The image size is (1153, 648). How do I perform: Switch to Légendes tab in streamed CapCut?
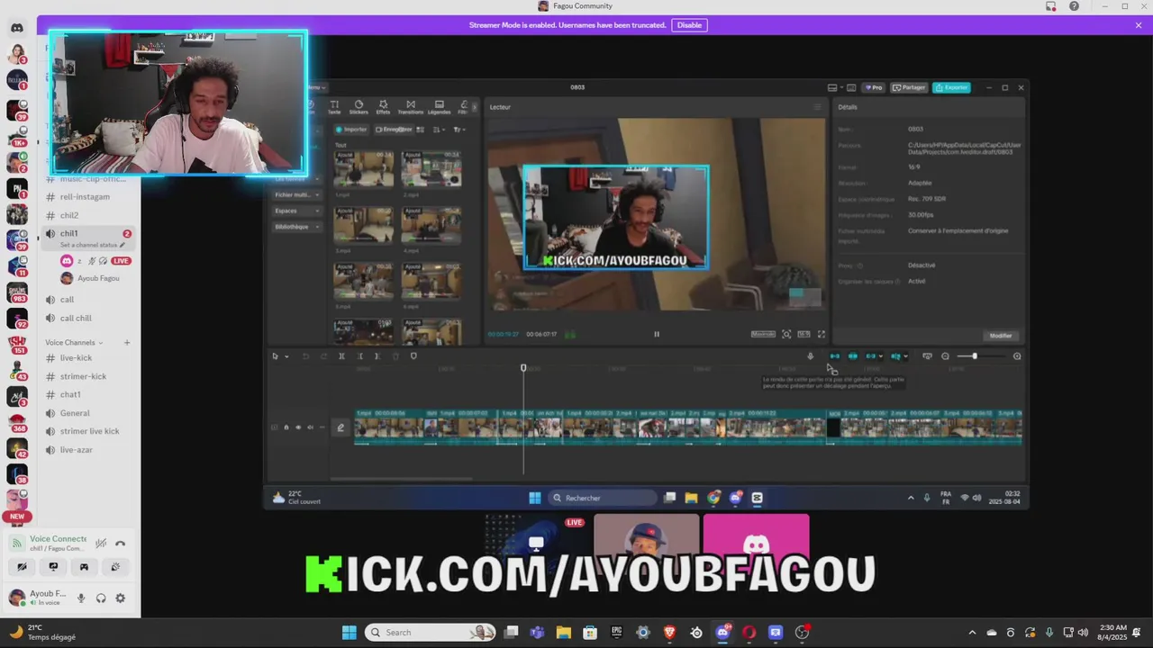point(439,107)
